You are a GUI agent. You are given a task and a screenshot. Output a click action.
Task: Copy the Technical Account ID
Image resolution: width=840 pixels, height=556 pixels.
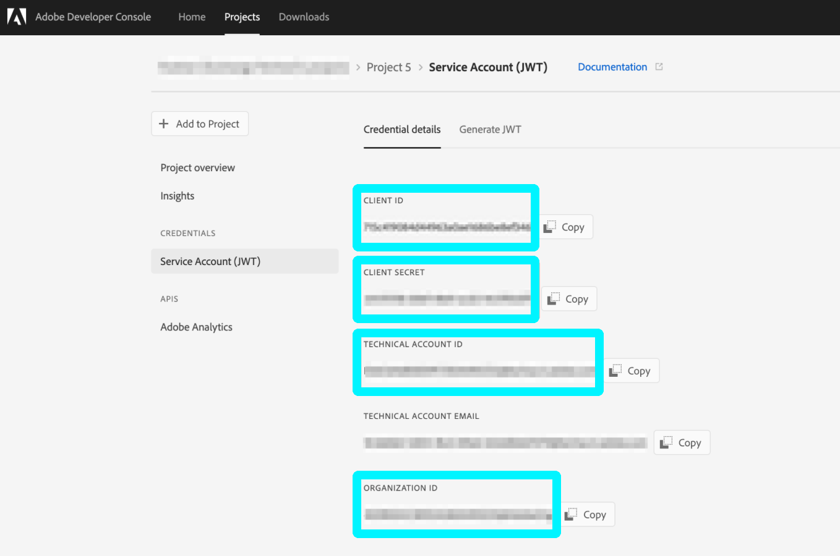pyautogui.click(x=631, y=371)
